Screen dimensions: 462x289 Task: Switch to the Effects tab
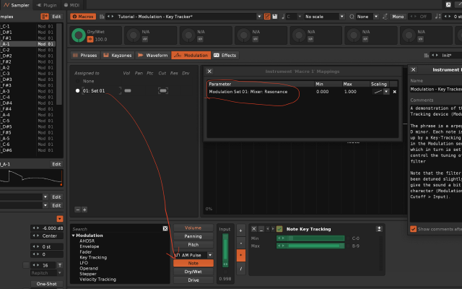click(x=225, y=55)
